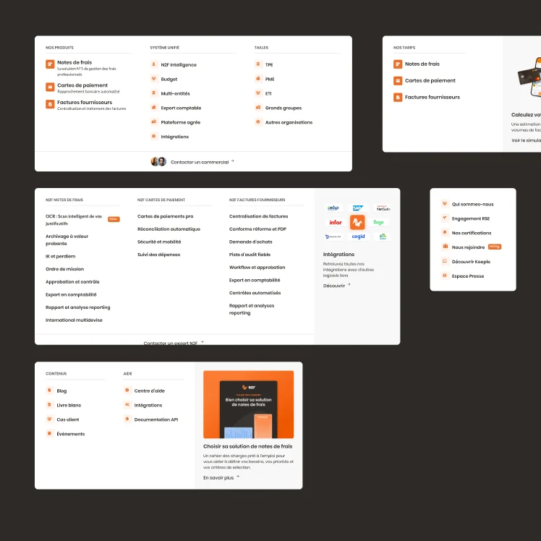Select Ordre de mission entry

click(x=65, y=269)
